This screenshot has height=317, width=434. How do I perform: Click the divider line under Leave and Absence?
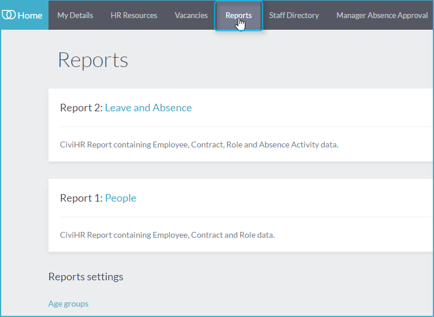[246, 127]
